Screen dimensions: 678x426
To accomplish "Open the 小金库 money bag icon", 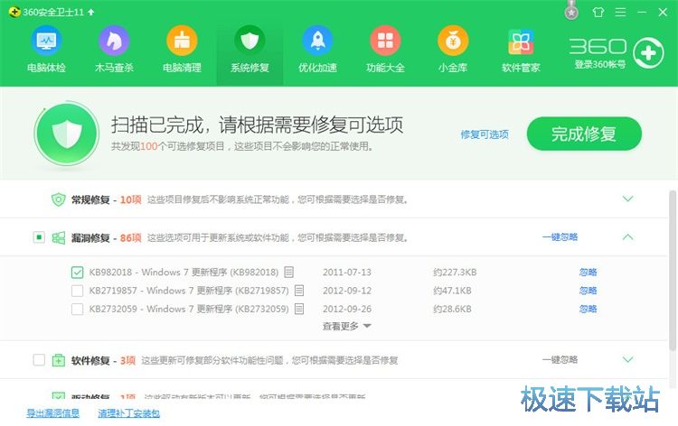I will [x=453, y=41].
